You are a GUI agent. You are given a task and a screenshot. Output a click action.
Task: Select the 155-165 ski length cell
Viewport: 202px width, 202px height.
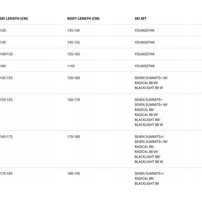(6, 100)
